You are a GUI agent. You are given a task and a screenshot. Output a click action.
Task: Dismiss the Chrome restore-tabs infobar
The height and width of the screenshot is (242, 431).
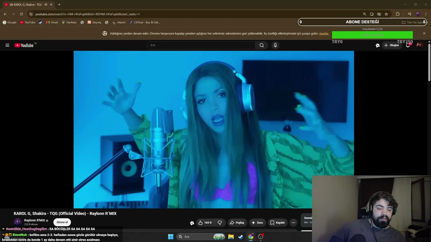(x=424, y=34)
